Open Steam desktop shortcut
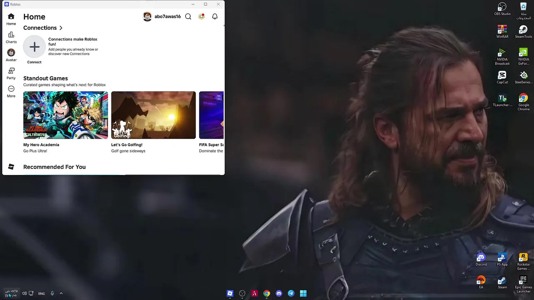The width and height of the screenshot is (534, 300). click(x=502, y=282)
